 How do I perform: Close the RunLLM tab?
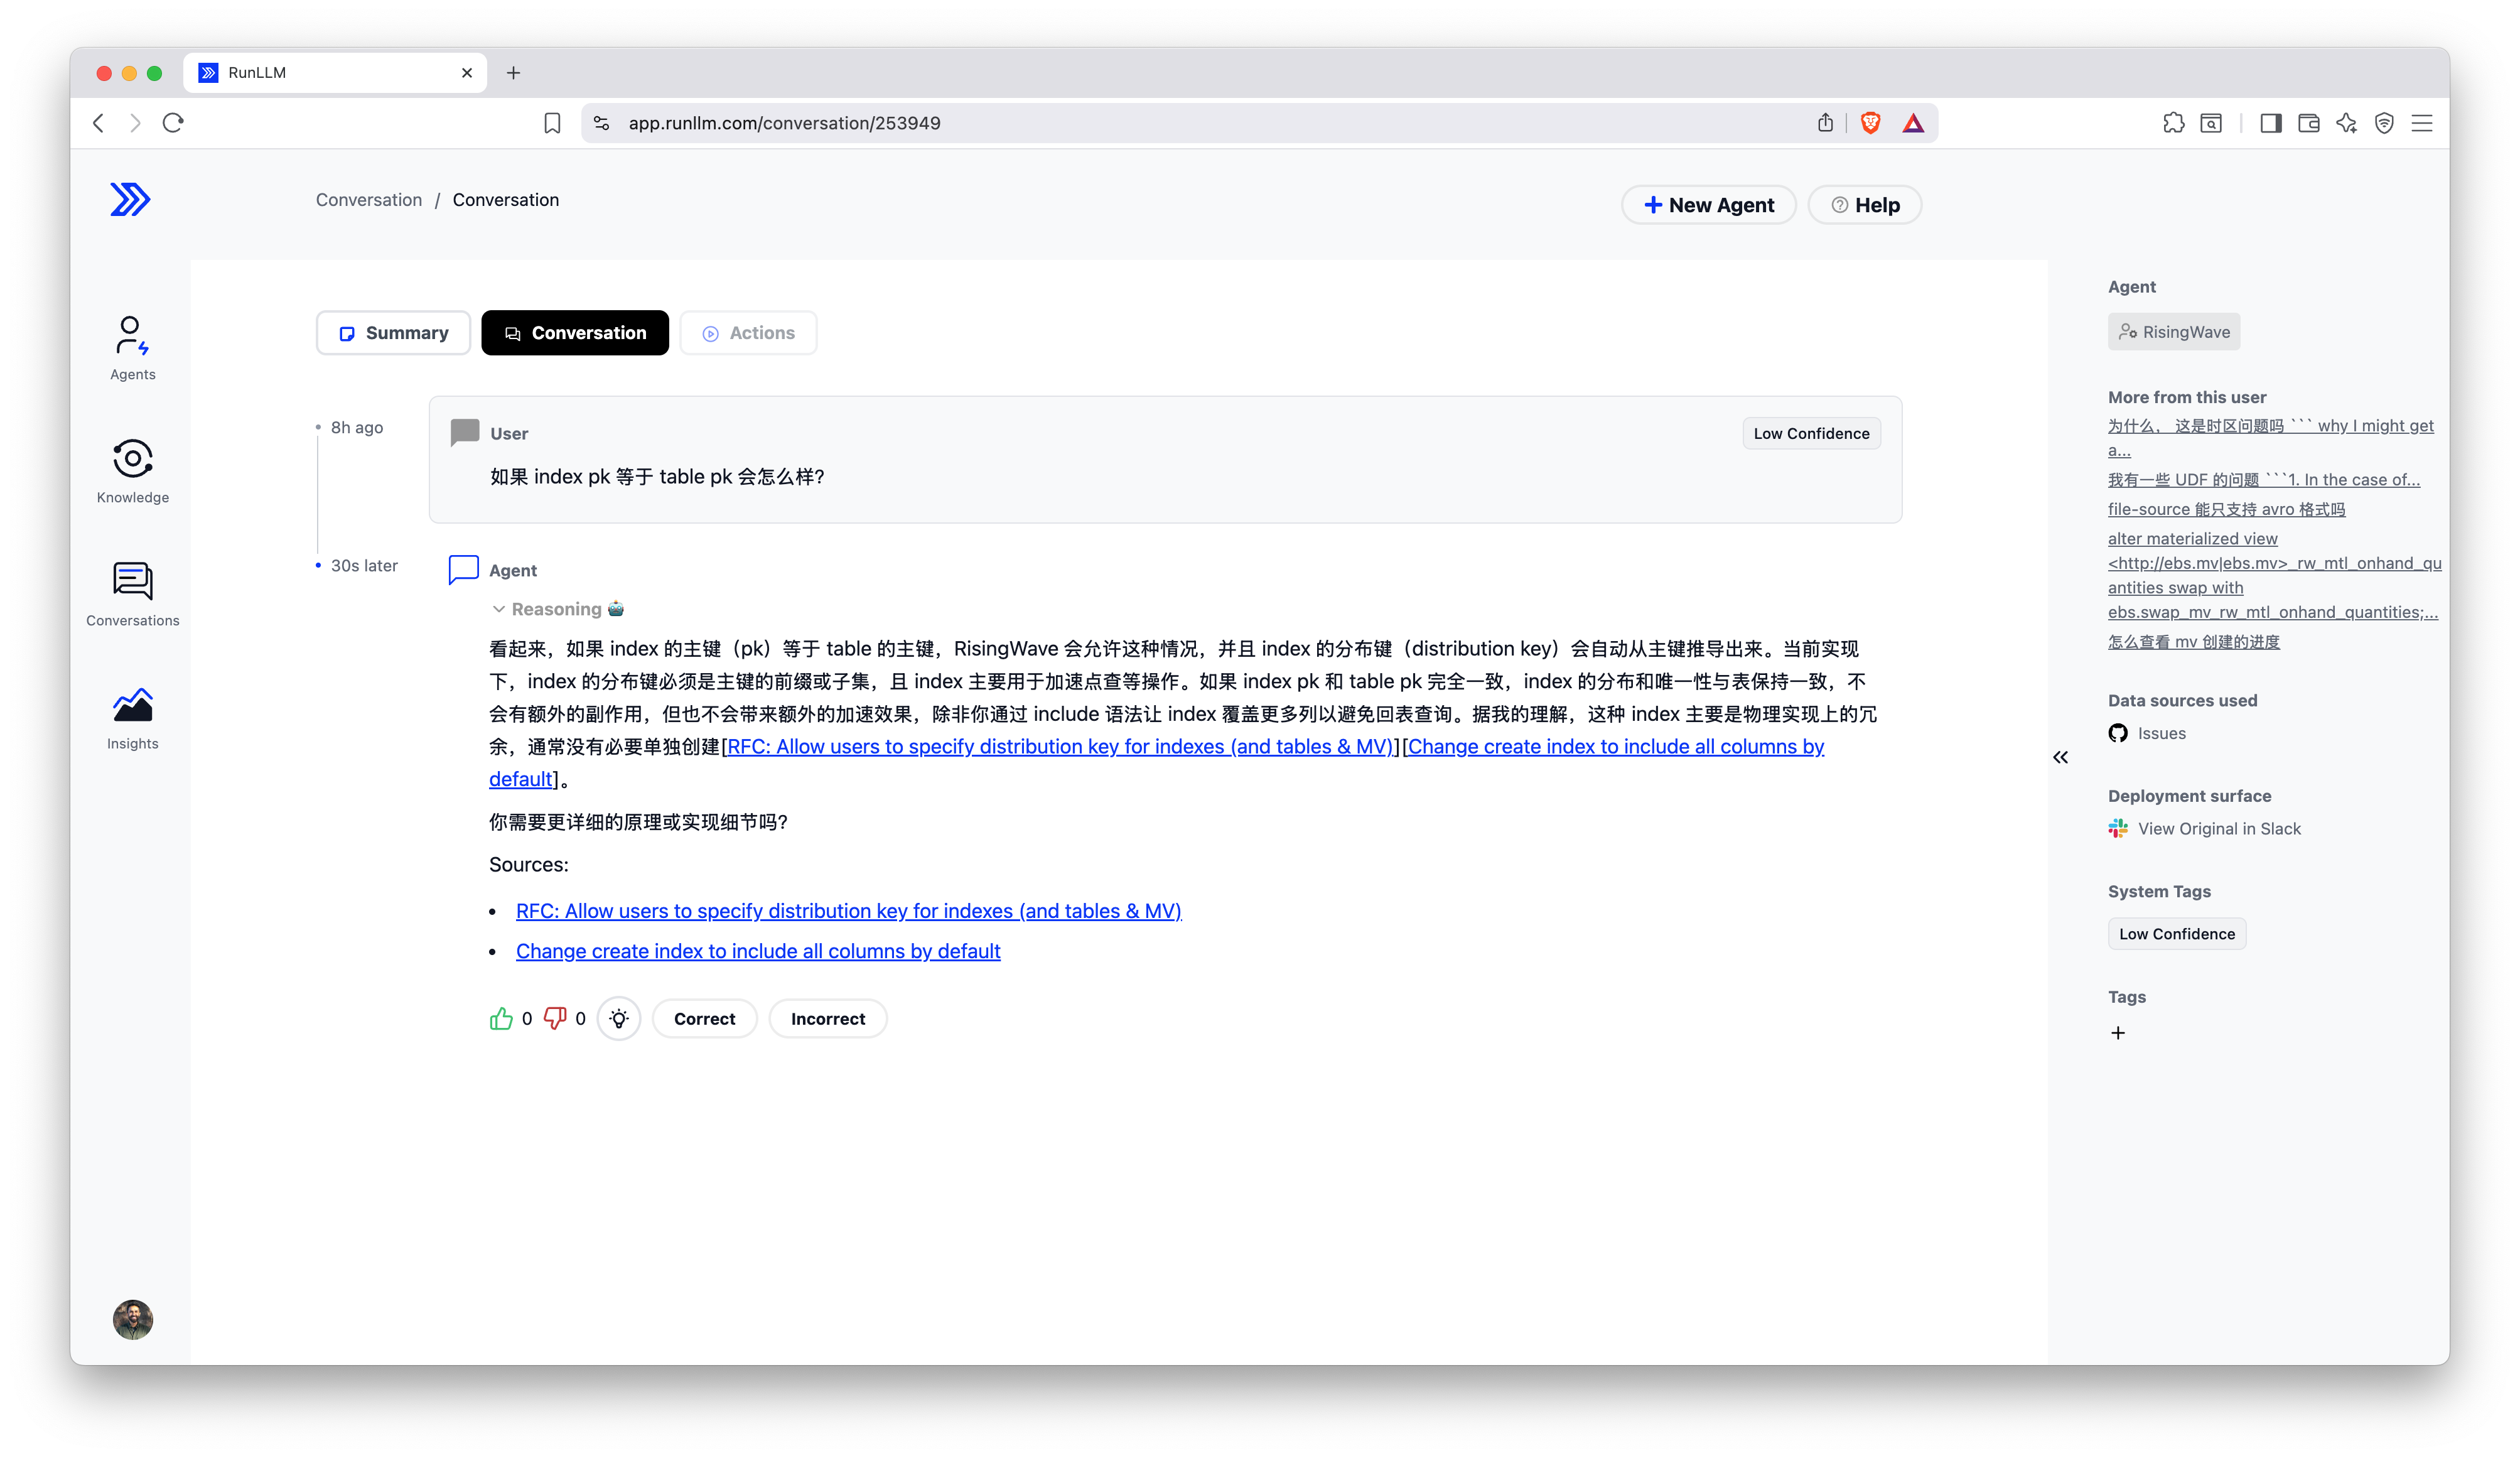467,72
